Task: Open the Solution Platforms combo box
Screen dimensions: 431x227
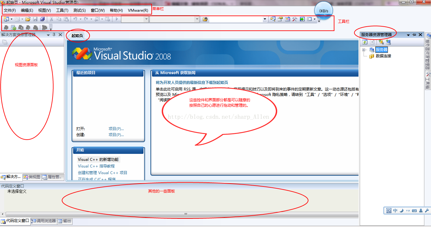Action: [174, 19]
